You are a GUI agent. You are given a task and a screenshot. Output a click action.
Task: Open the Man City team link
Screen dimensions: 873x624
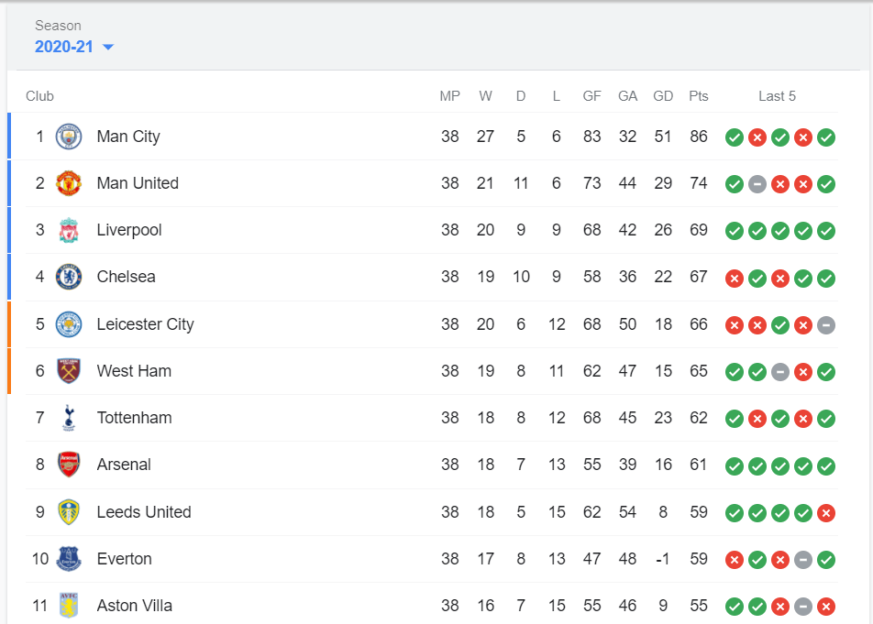(128, 137)
